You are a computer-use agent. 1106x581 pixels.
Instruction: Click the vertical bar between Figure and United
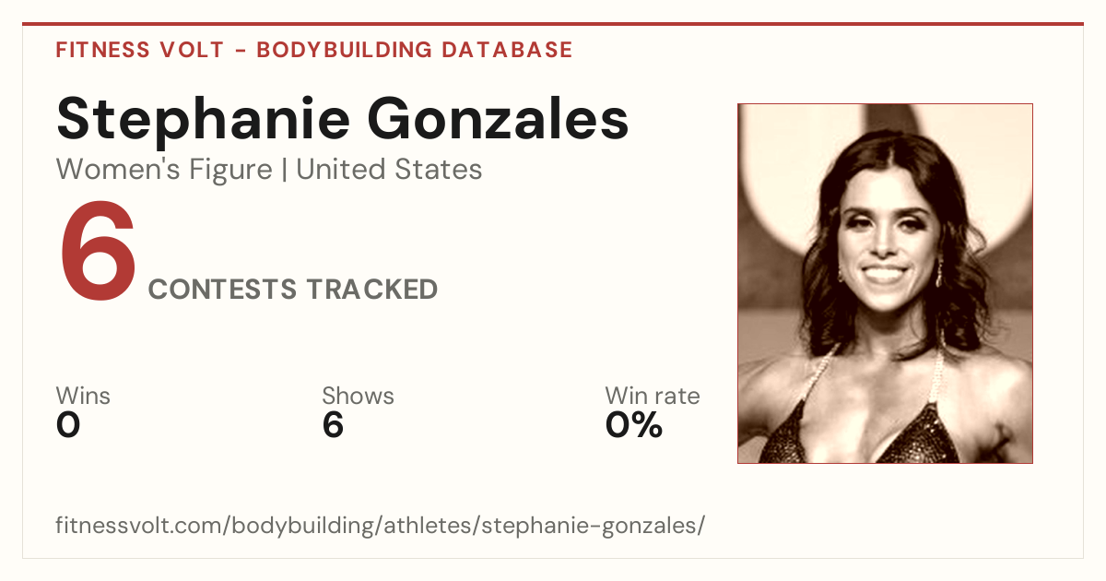(x=285, y=171)
